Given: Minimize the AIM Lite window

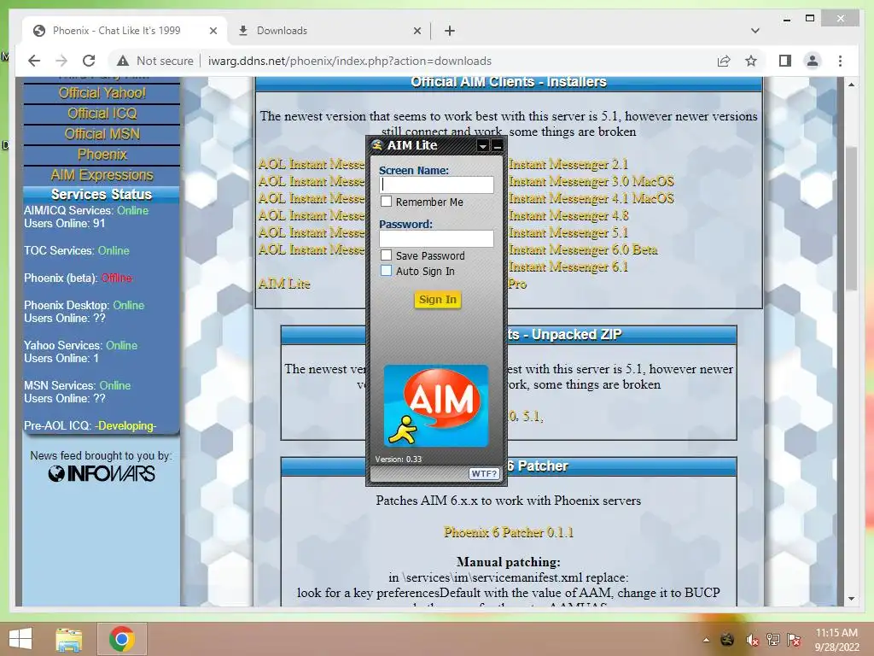Looking at the screenshot, I should click(498, 146).
